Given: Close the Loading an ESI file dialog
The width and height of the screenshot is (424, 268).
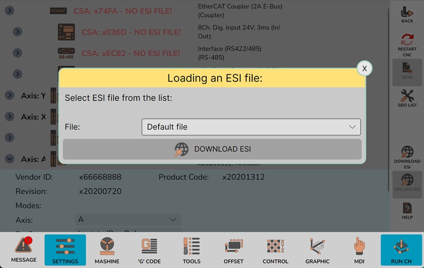Looking at the screenshot, I should [364, 69].
